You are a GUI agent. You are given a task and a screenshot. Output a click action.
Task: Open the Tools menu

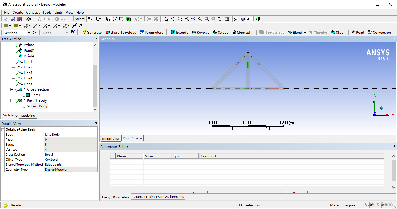click(47, 12)
